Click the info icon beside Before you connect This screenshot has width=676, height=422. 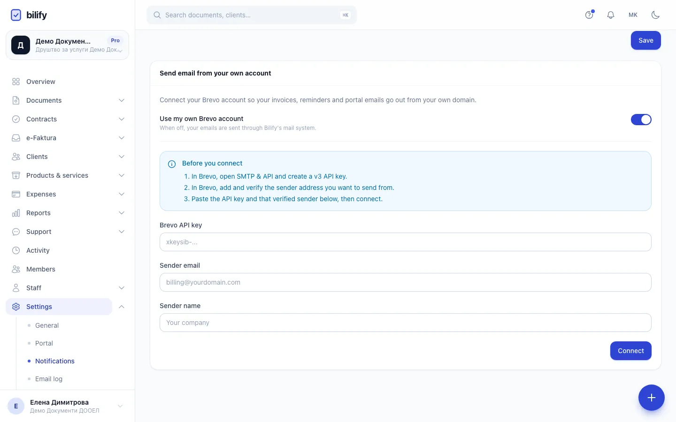tap(172, 164)
